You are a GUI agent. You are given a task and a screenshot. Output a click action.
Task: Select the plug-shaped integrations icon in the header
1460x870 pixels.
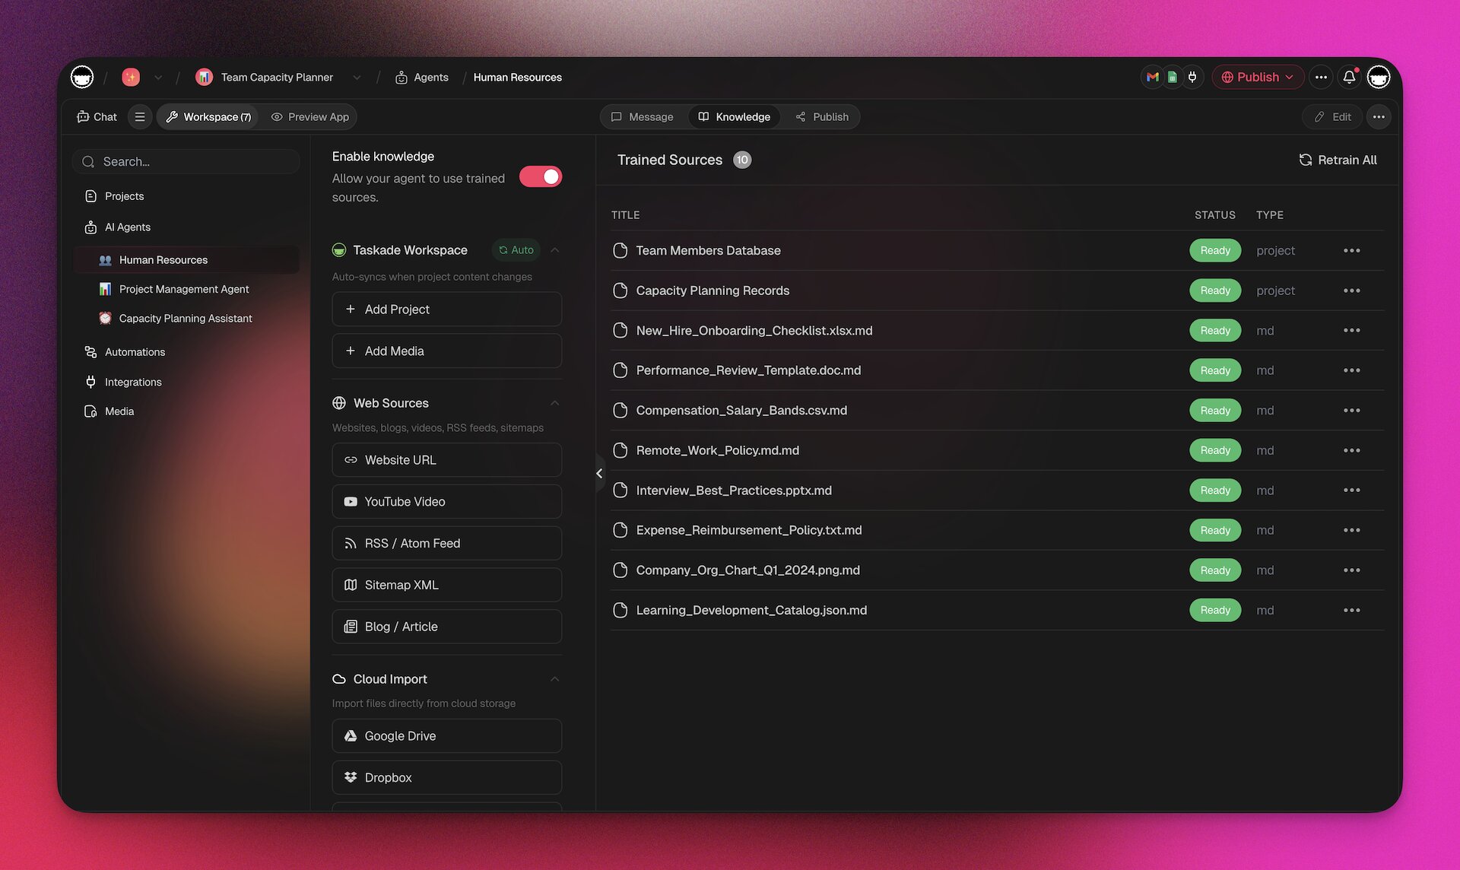click(x=1192, y=77)
